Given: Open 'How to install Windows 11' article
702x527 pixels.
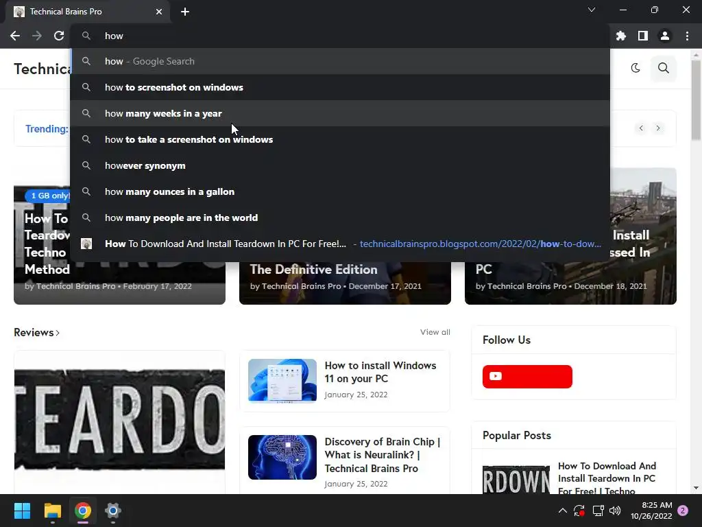Looking at the screenshot, I should click(x=380, y=372).
